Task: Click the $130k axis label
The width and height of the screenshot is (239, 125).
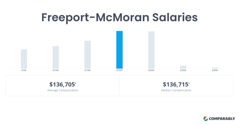Action: (88, 70)
